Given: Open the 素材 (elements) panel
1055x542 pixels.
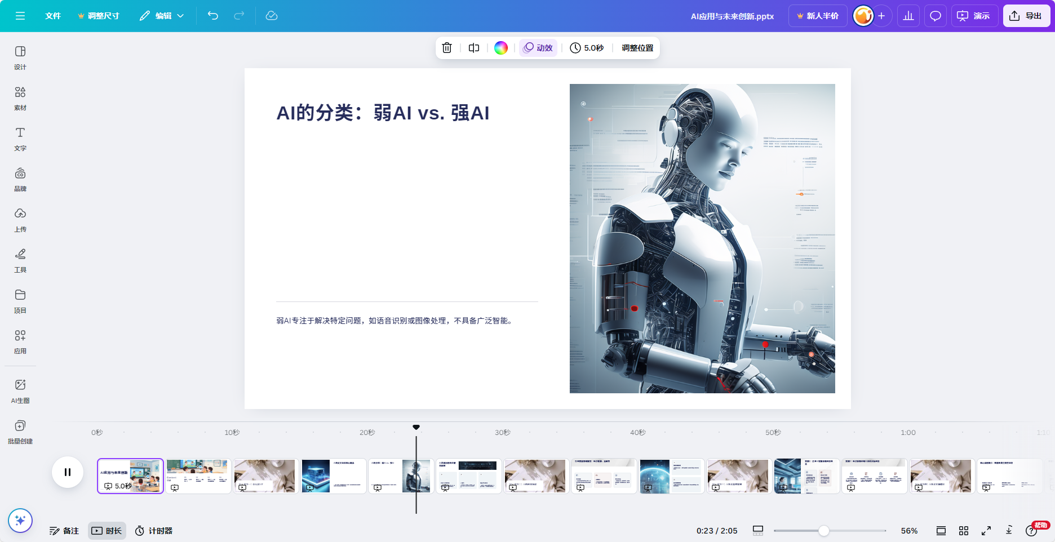Looking at the screenshot, I should click(x=20, y=97).
